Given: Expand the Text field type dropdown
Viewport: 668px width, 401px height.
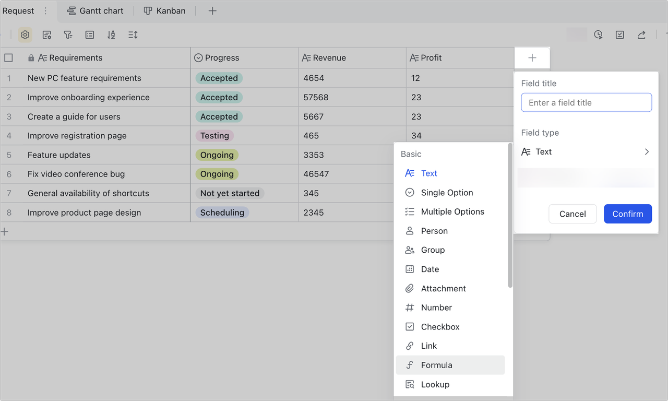Looking at the screenshot, I should 586,151.
